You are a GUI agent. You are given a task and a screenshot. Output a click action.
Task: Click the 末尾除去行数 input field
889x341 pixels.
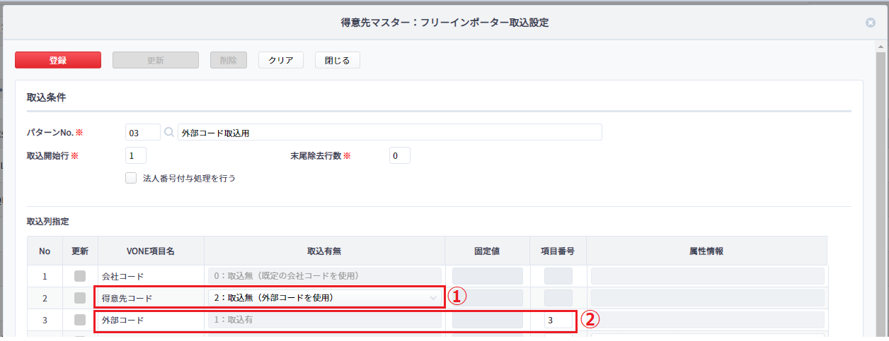pos(400,155)
